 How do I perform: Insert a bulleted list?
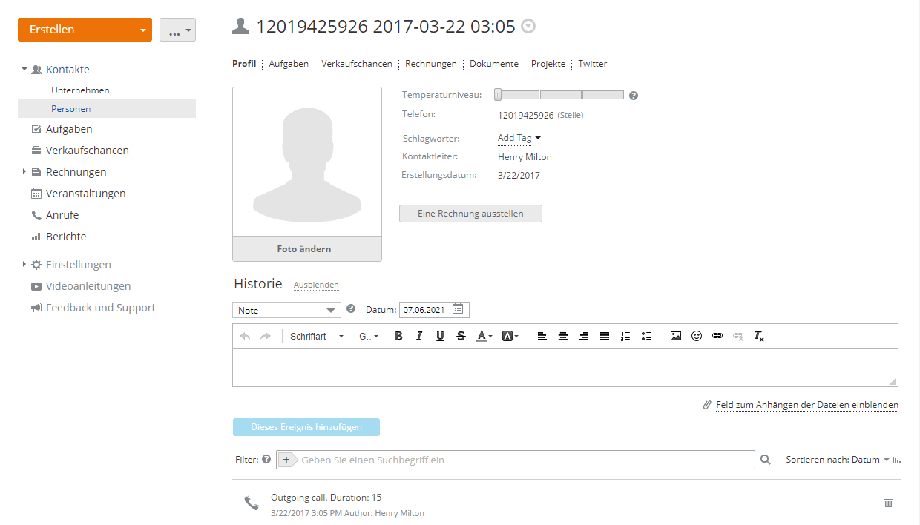[646, 336]
